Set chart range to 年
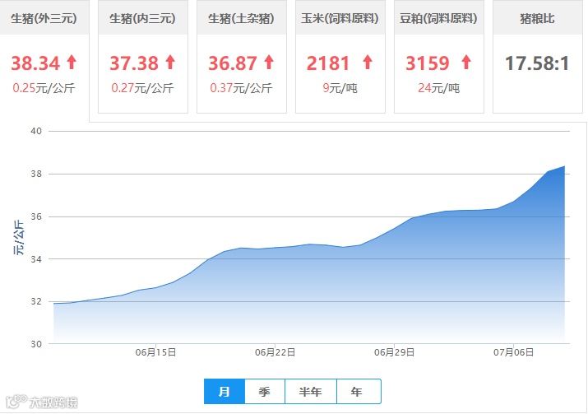This screenshot has height=414, width=588. pyautogui.click(x=359, y=392)
